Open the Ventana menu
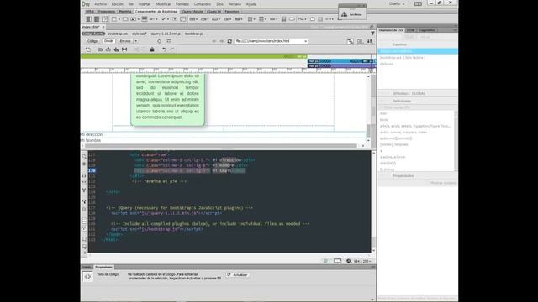The width and height of the screenshot is (538, 302). click(235, 4)
